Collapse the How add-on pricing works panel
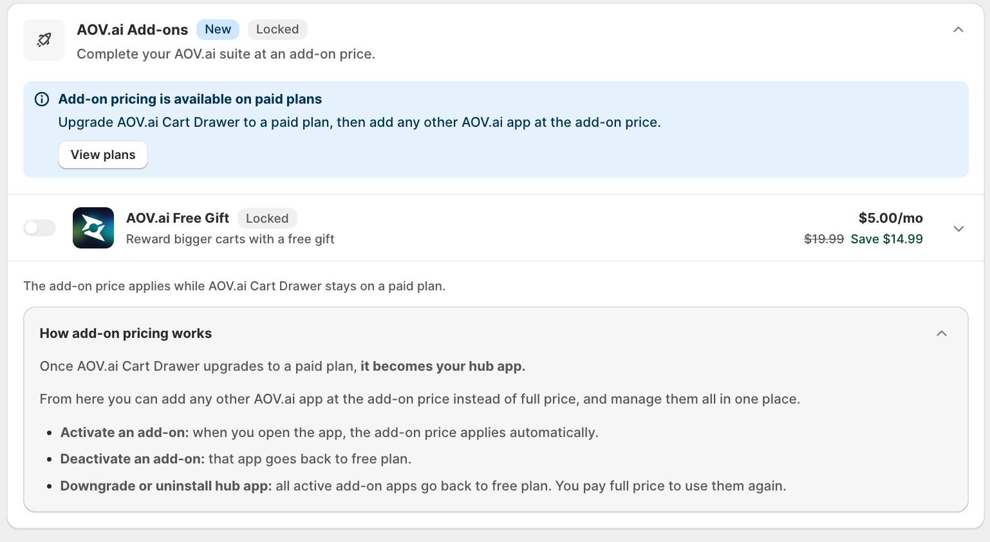 pyautogui.click(x=942, y=333)
